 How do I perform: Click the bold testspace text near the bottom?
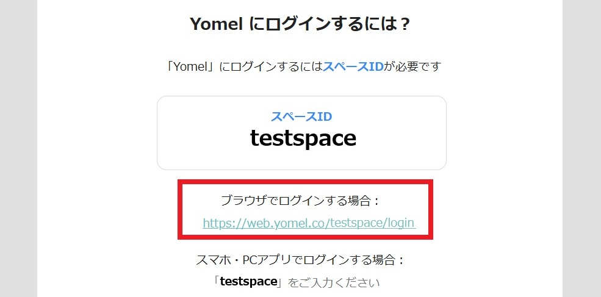point(248,282)
